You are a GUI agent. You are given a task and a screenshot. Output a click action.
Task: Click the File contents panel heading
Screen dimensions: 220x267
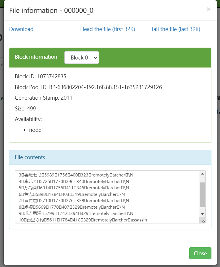click(x=110, y=157)
